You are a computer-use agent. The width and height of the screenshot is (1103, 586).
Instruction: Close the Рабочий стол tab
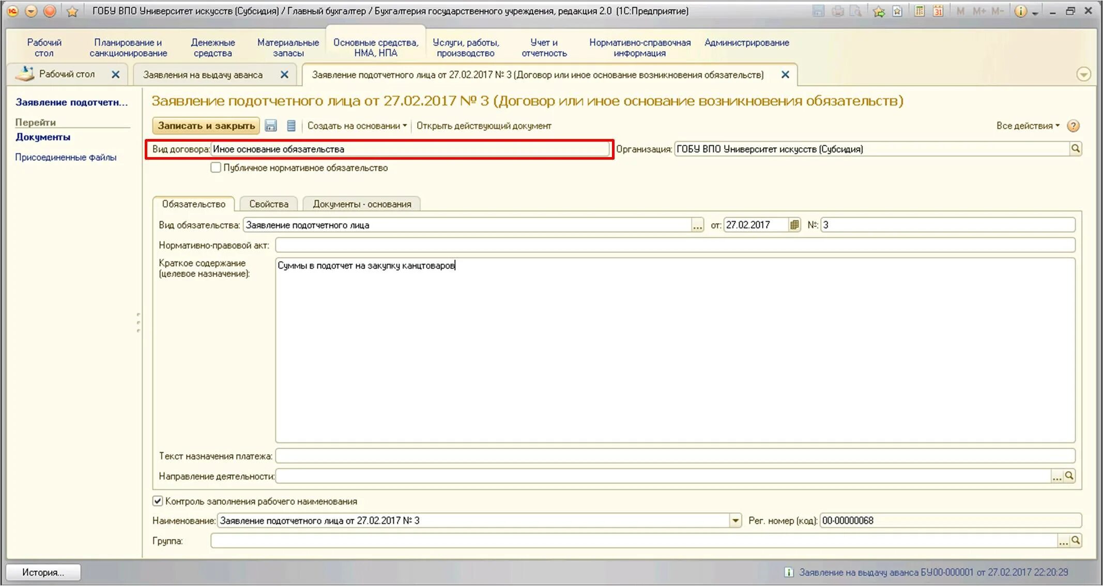point(116,74)
